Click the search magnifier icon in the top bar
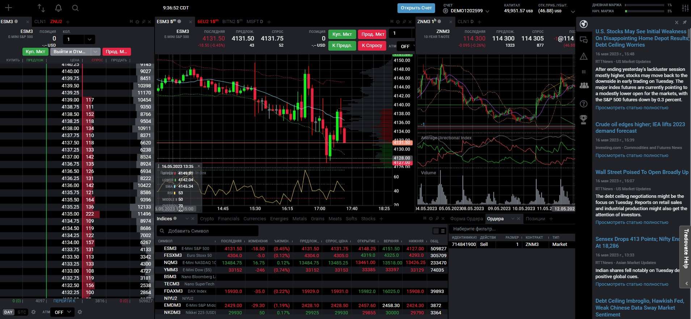 [x=75, y=8]
